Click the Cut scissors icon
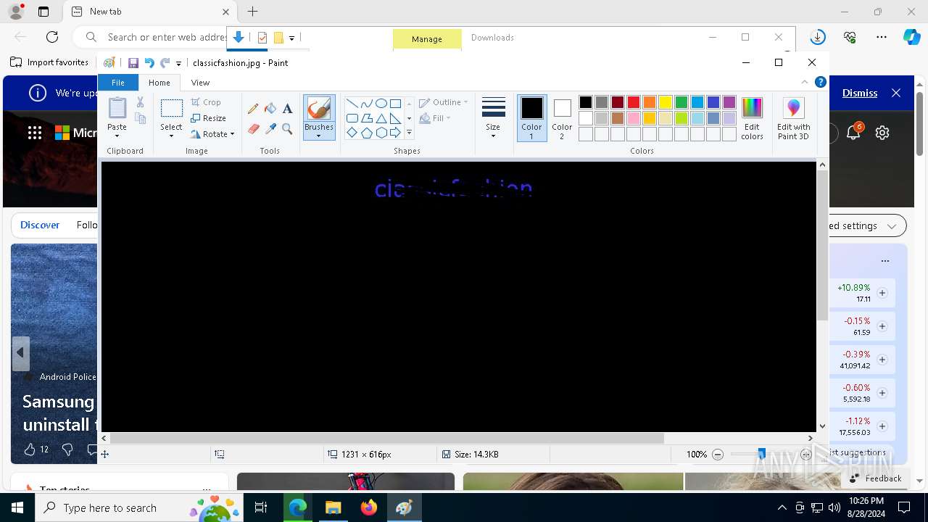The width and height of the screenshot is (928, 522). tap(141, 102)
